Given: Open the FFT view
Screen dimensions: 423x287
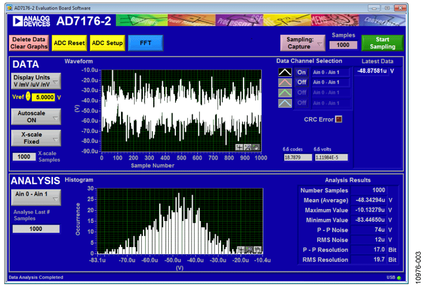Looking at the screenshot, I should pos(146,43).
